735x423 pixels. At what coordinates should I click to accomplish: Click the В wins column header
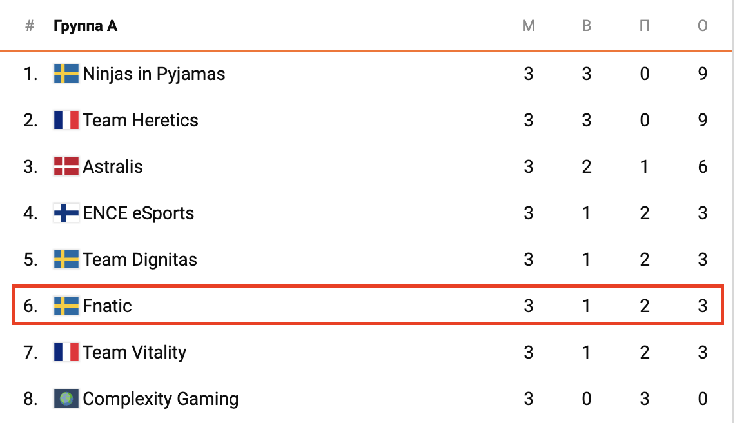[x=587, y=26]
